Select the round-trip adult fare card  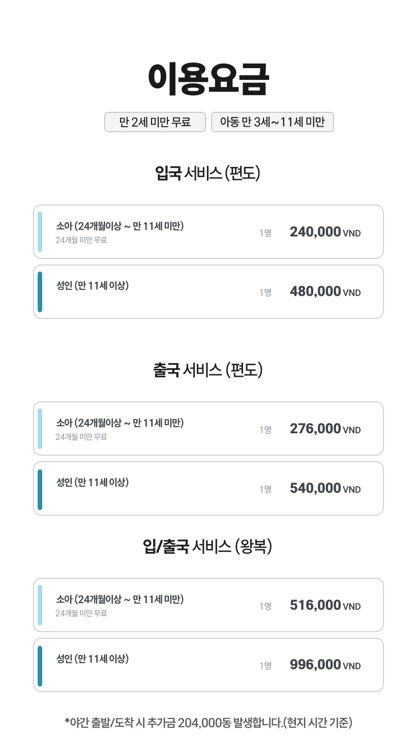click(x=208, y=665)
